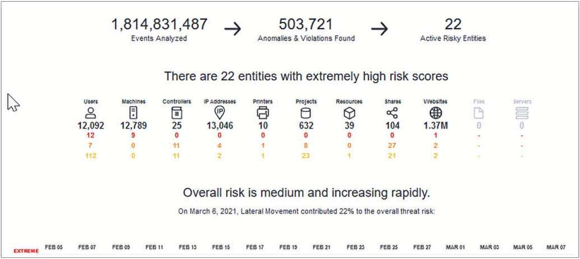580x259 pixels.
Task: Click the IP Addresses pin icon
Action: [220, 113]
